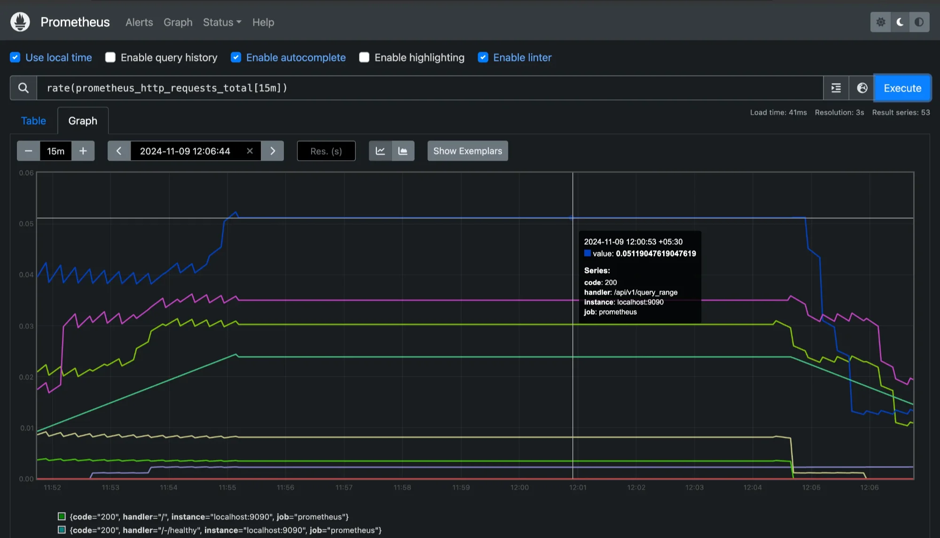Show stacked area graph
This screenshot has height=538, width=940.
coord(403,151)
